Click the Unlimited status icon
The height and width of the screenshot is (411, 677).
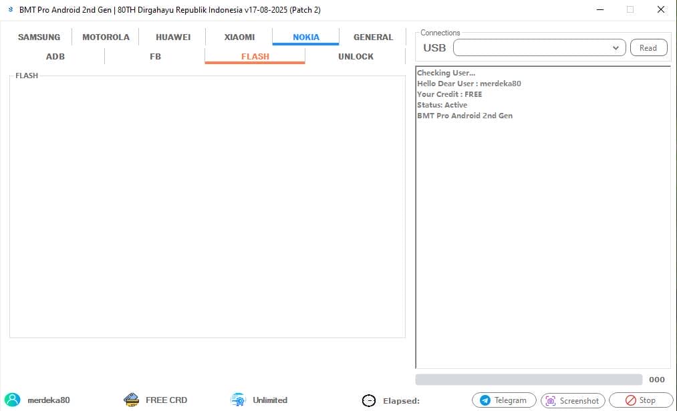tap(238, 400)
